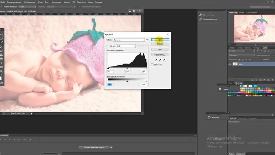
Task: Select the Eyedropper tool in toolbar
Action: (1, 43)
